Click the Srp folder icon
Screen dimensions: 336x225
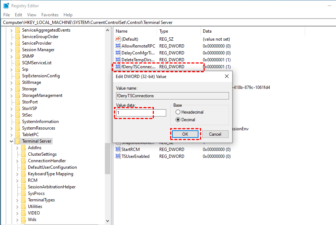18,69
